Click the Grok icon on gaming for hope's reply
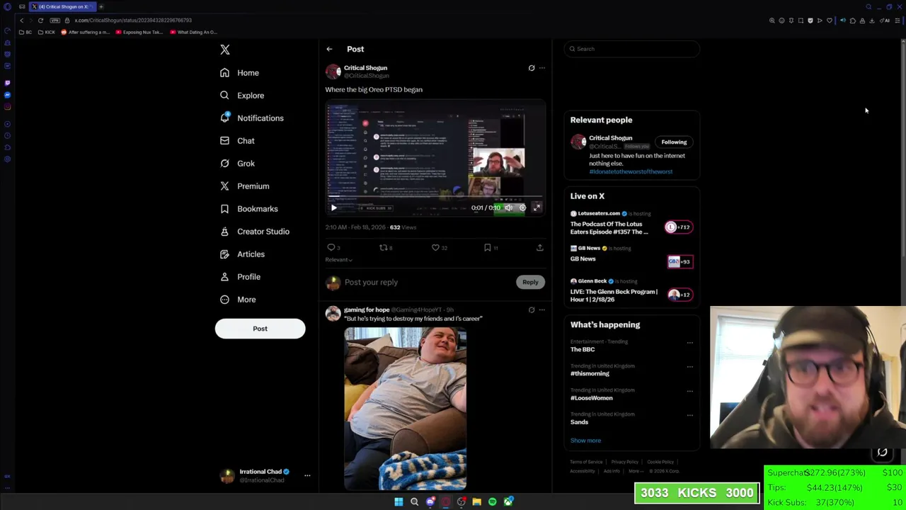 532,310
